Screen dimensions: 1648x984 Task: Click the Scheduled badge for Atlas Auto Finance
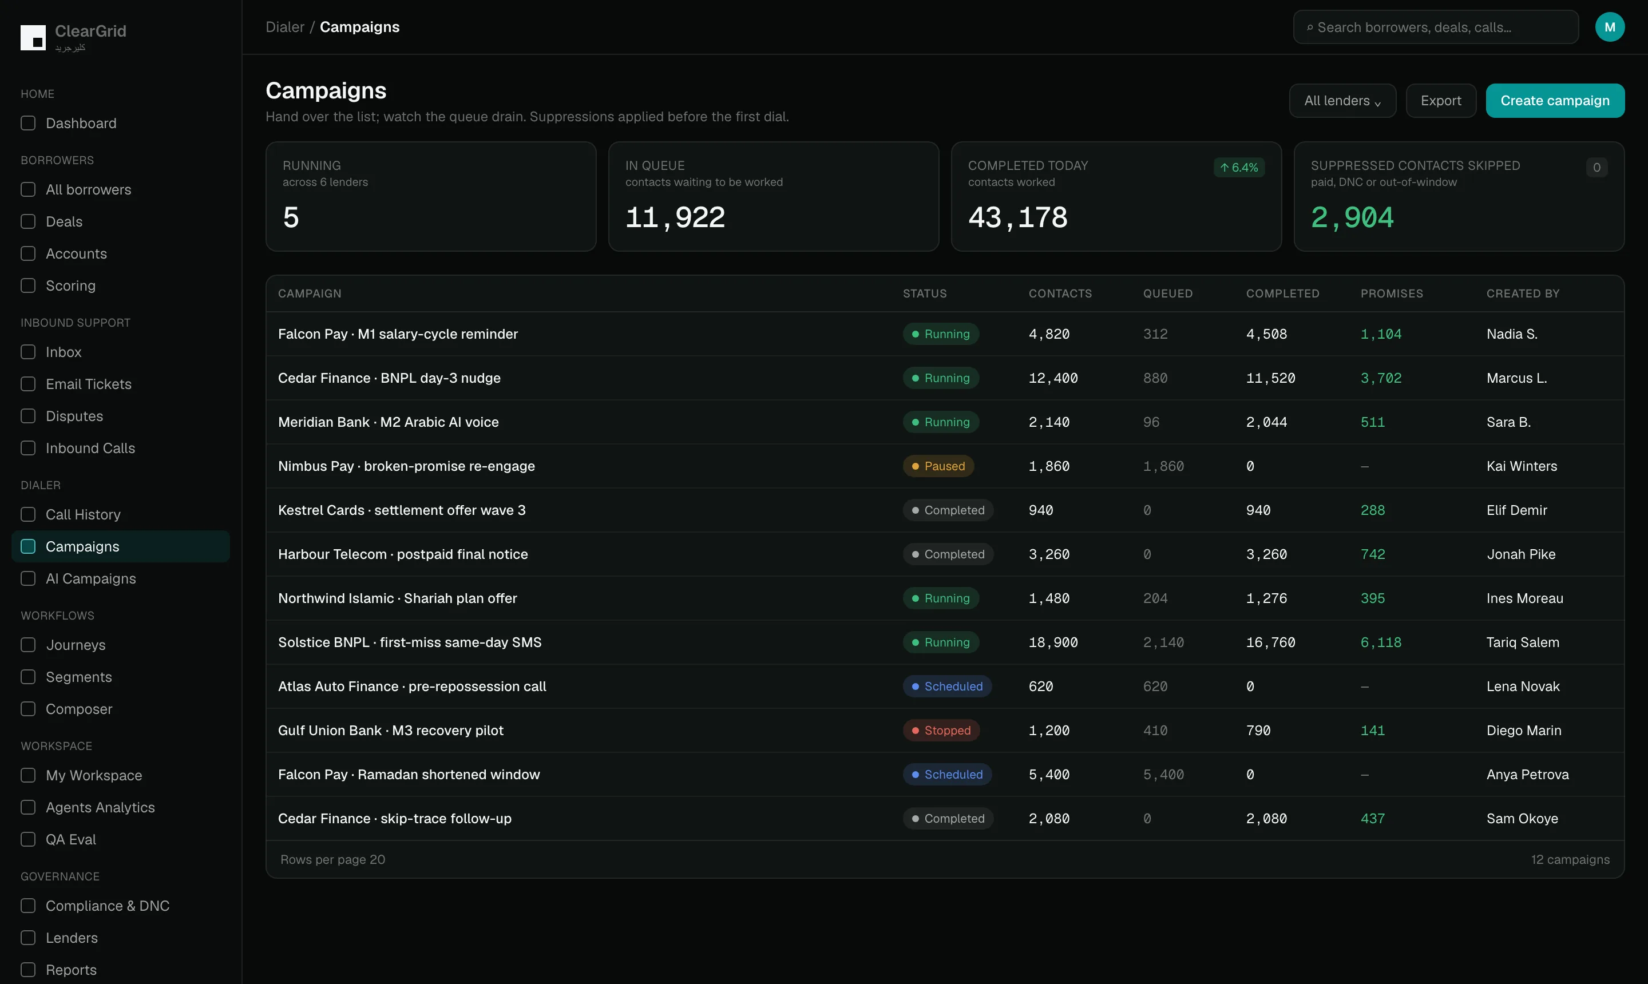(947, 687)
